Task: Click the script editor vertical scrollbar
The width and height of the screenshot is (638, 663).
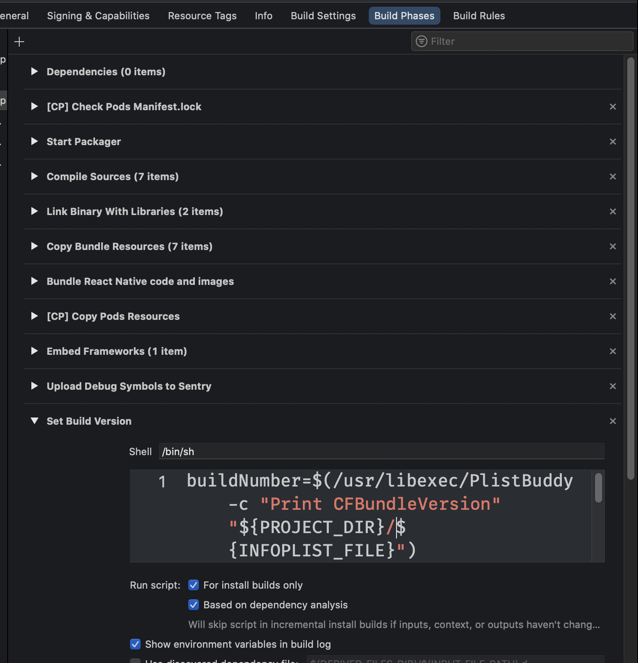Action: pos(599,488)
